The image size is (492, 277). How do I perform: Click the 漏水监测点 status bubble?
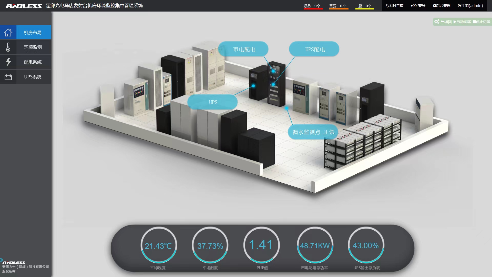click(313, 132)
